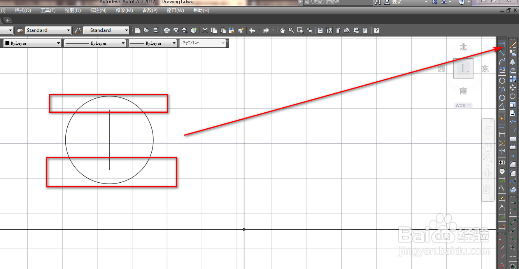Screen dimensions: 519x269
Task: Select the Extend tool
Action: pos(512,130)
